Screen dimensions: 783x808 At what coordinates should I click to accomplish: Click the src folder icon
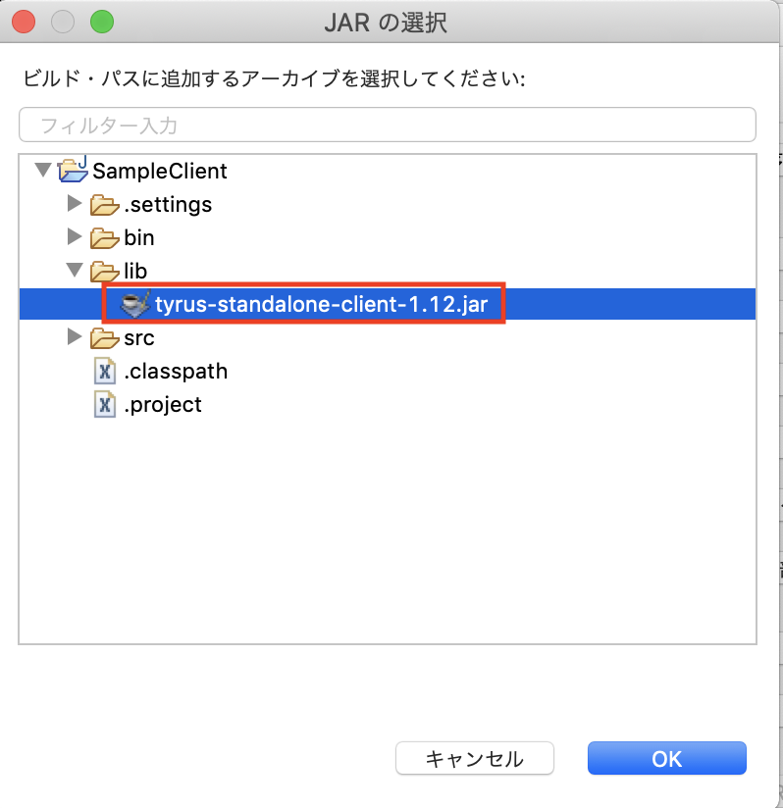pyautogui.click(x=105, y=338)
